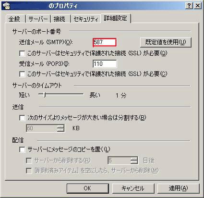
Task: Check the split large messages option
Action: 22,118
